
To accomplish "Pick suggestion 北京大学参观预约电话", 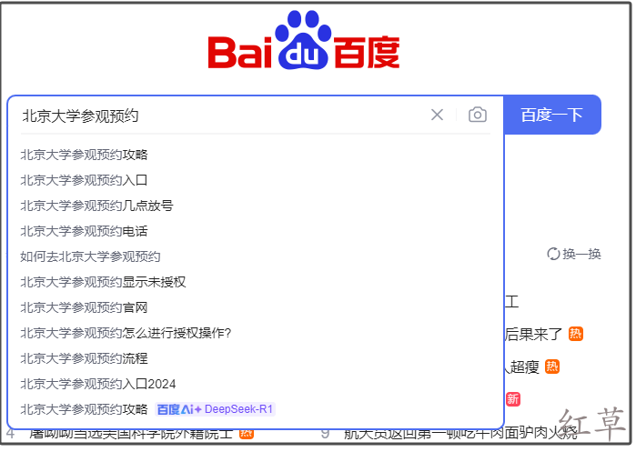I will pos(84,231).
